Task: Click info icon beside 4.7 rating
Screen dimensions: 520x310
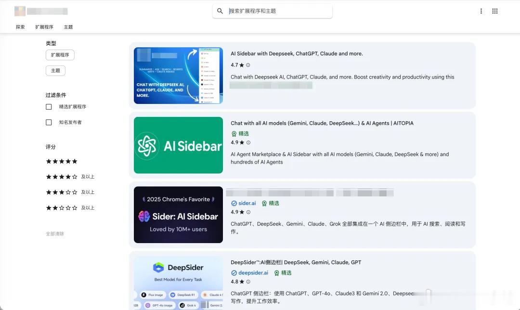Action: (248, 65)
